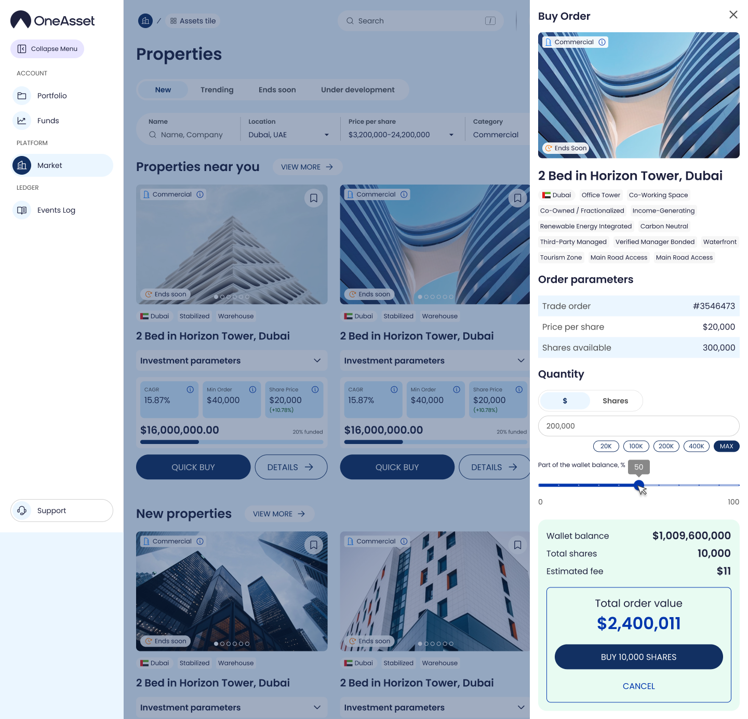Click info icon next to CAGR
The image size is (748, 719).
(190, 389)
